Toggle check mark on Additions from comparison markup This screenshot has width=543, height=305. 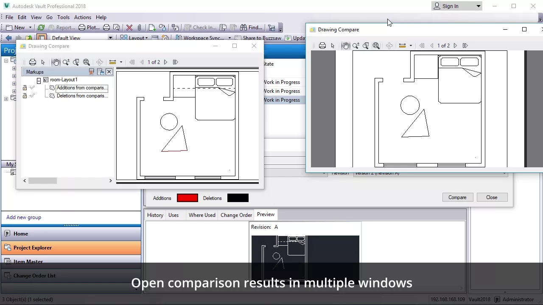(32, 88)
